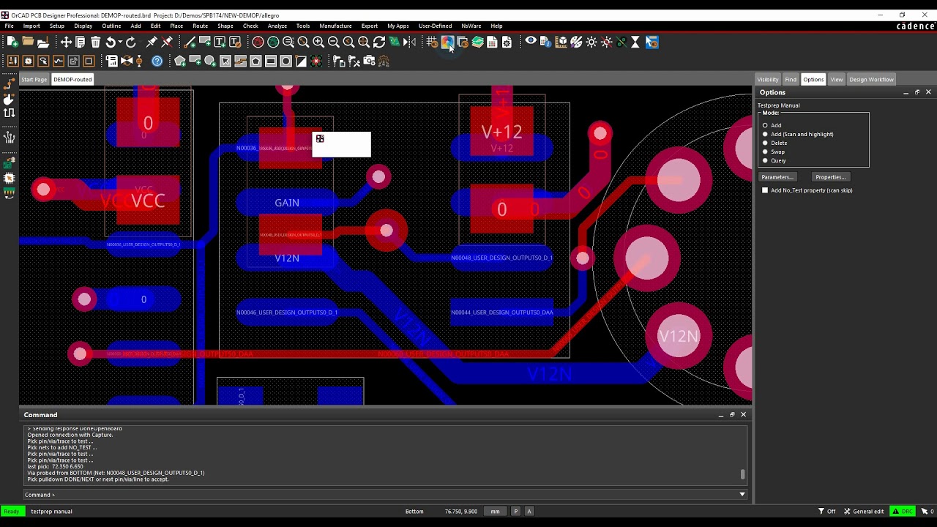Switch to the Find tab
937x527 pixels.
coord(791,79)
